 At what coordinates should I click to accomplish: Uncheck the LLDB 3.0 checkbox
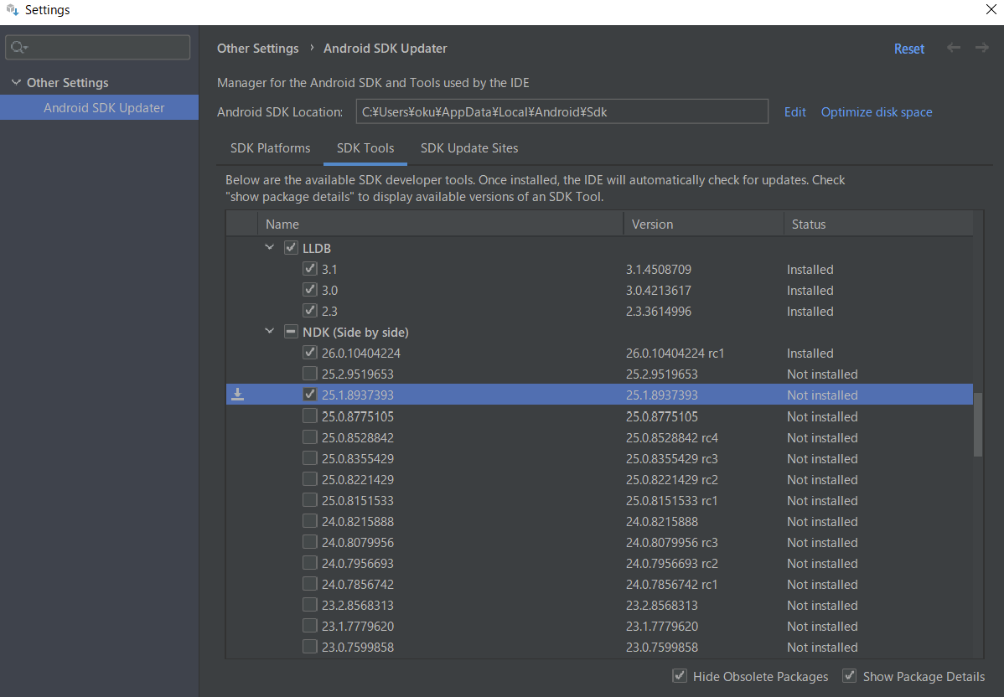310,290
